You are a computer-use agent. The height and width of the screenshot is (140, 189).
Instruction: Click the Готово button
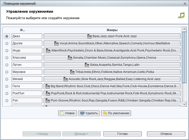point(123,134)
